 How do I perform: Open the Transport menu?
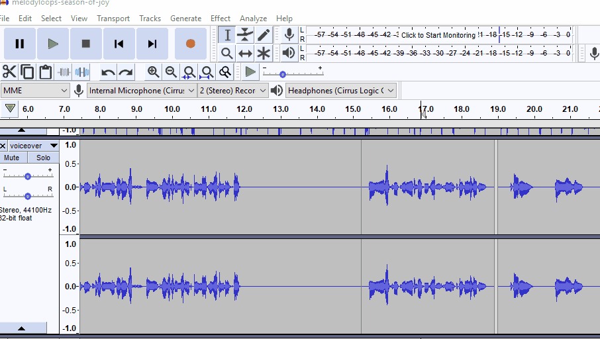point(113,19)
